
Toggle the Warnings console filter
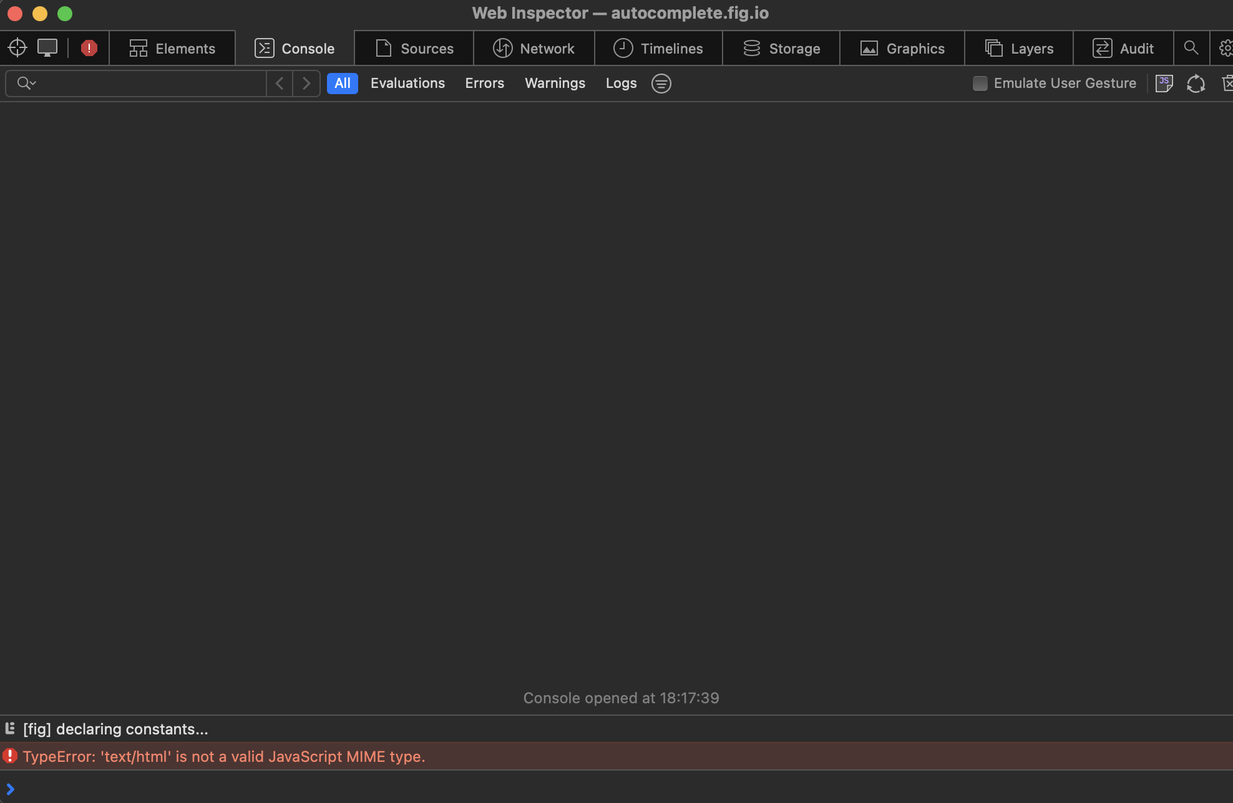(x=554, y=83)
